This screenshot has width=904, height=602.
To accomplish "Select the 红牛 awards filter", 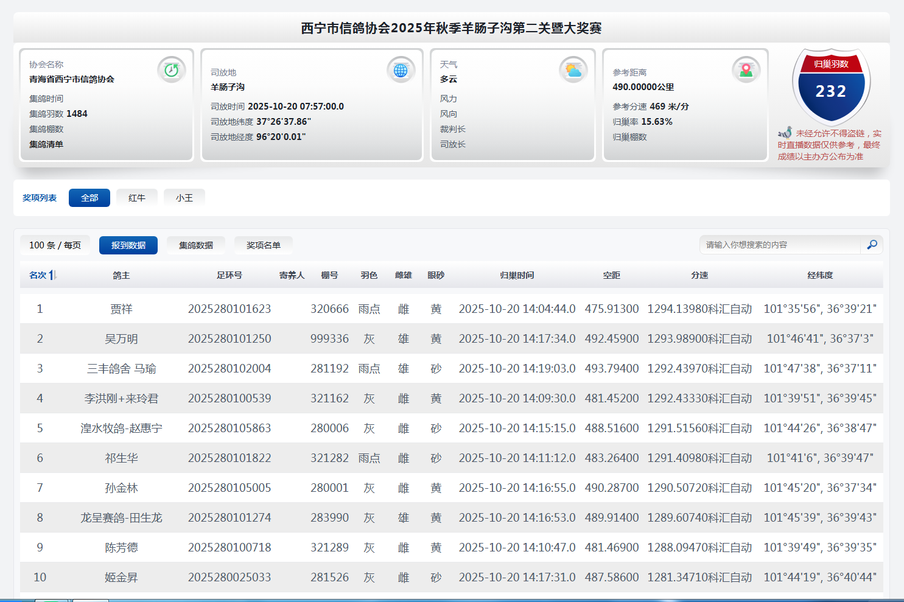I will [x=137, y=198].
